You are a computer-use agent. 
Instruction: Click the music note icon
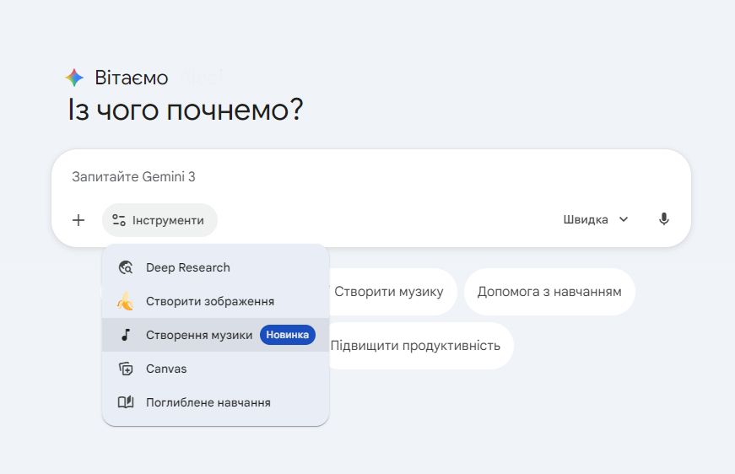(126, 335)
